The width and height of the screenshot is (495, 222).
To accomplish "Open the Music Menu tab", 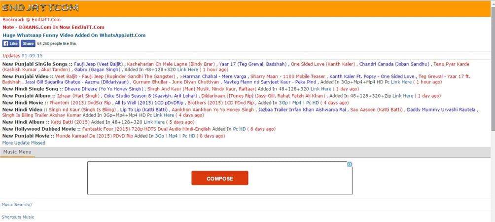I will click(17, 152).
